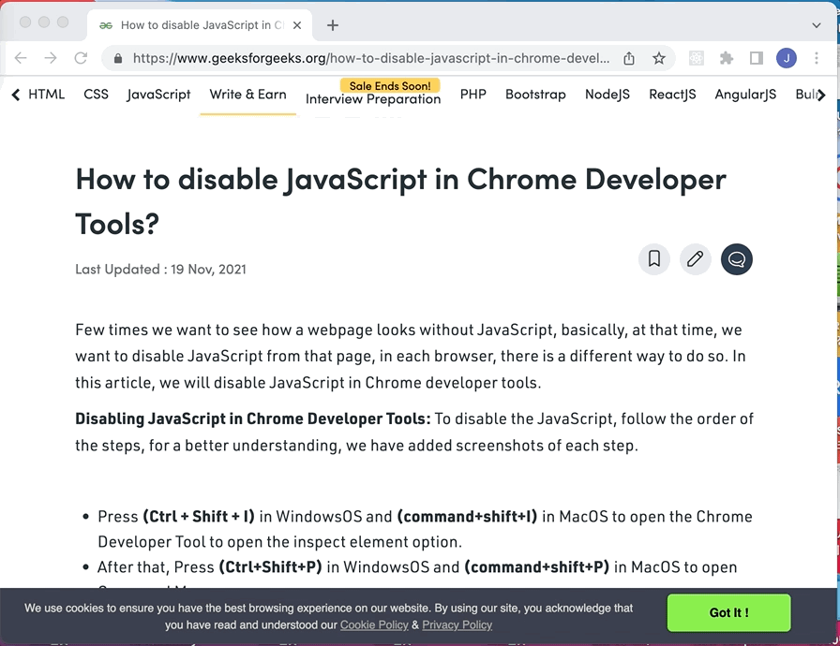Open the dark comments chat bubble icon
The image size is (840, 646).
click(737, 259)
